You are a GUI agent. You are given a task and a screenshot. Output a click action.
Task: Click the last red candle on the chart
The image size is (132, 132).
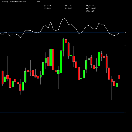[x=119, y=77]
